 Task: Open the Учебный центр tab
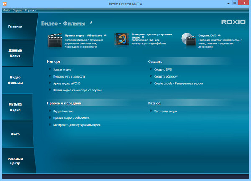click(x=15, y=161)
